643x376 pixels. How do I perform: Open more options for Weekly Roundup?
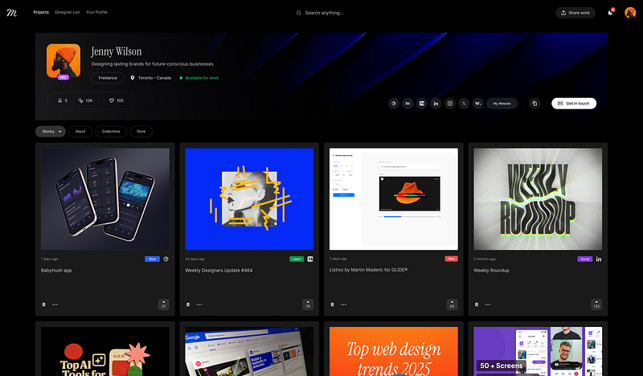pyautogui.click(x=488, y=304)
